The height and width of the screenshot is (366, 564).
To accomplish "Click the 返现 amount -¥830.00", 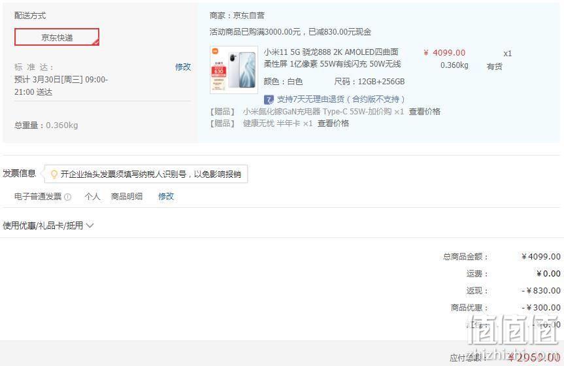I will [x=541, y=290].
